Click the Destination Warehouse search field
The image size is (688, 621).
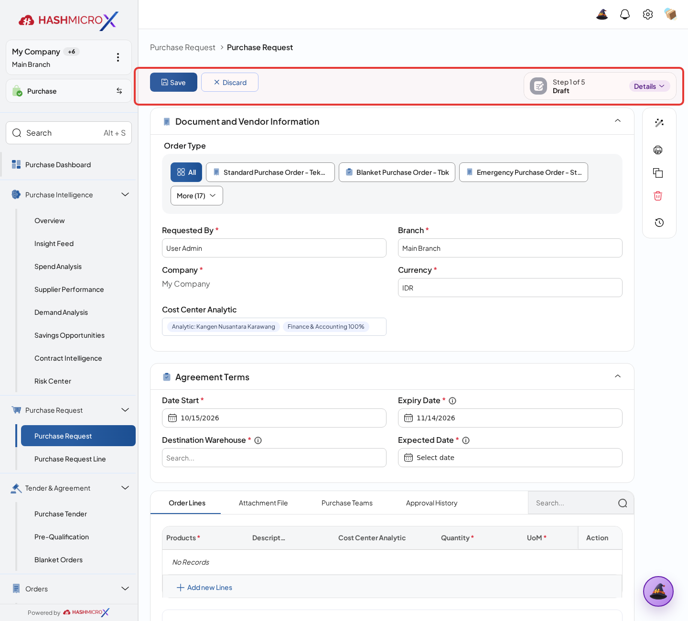[x=274, y=458]
